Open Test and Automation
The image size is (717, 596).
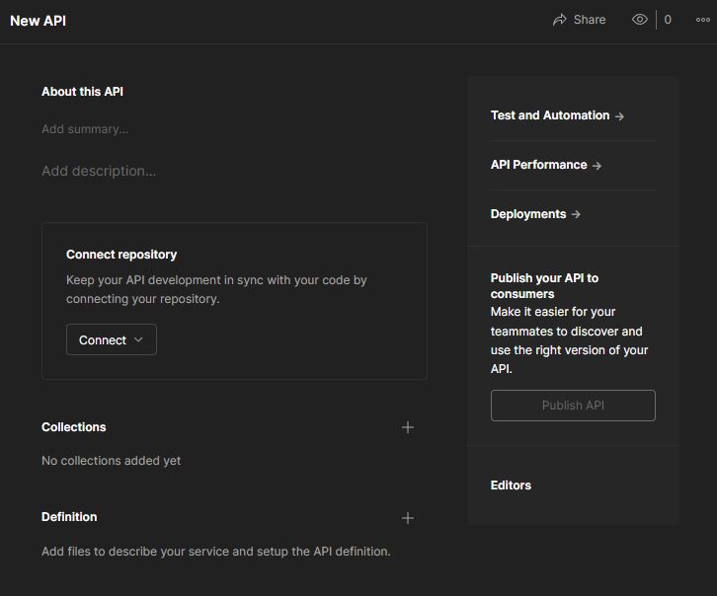(557, 115)
